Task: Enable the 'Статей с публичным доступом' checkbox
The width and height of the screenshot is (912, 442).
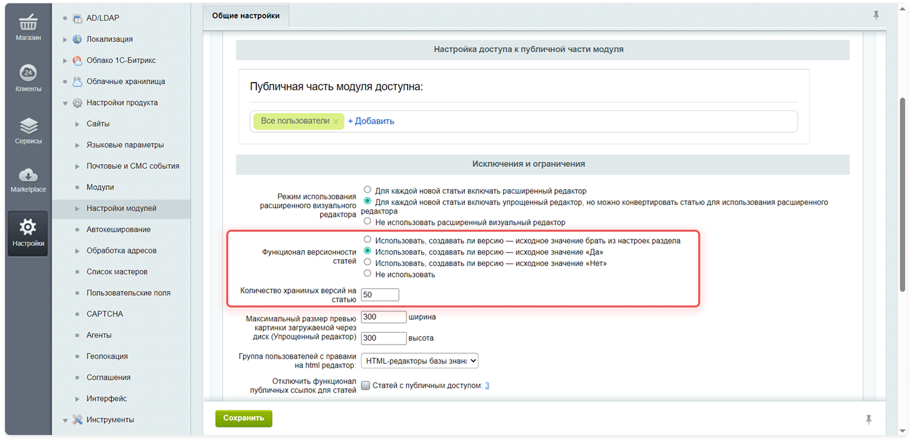Action: (x=365, y=386)
